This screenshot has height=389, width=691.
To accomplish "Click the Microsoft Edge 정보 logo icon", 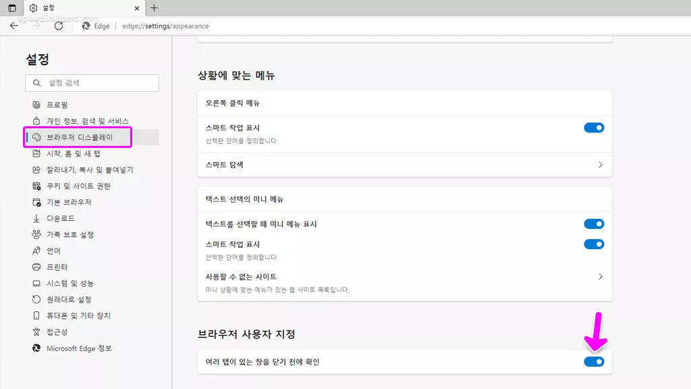I will click(36, 348).
